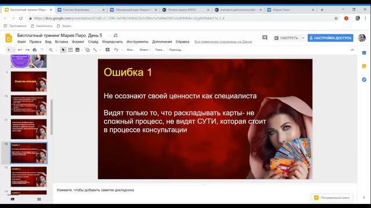Open a new browser tab
The width and height of the screenshot is (371, 208).
(322, 10)
